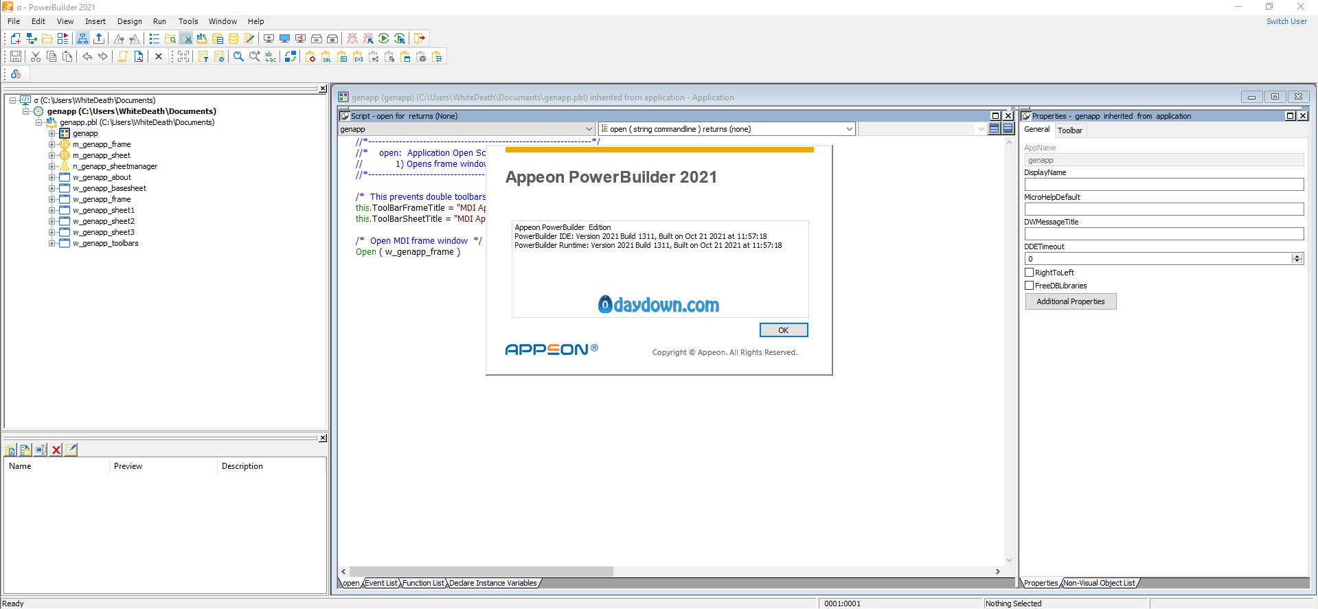Image resolution: width=1318 pixels, height=609 pixels.
Task: Expand the m_genapp_frame tree node
Action: pos(52,144)
